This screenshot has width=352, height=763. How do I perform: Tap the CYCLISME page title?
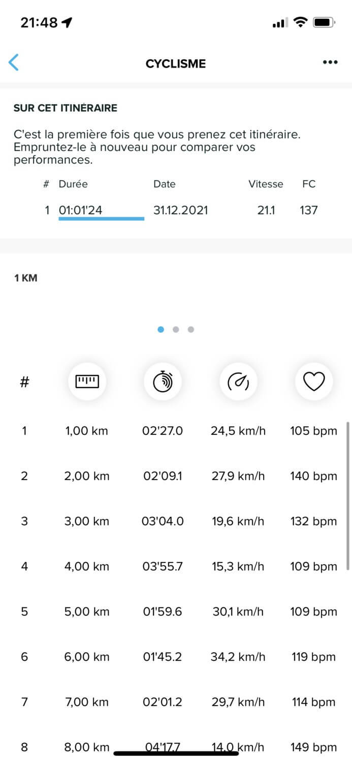[x=176, y=64]
